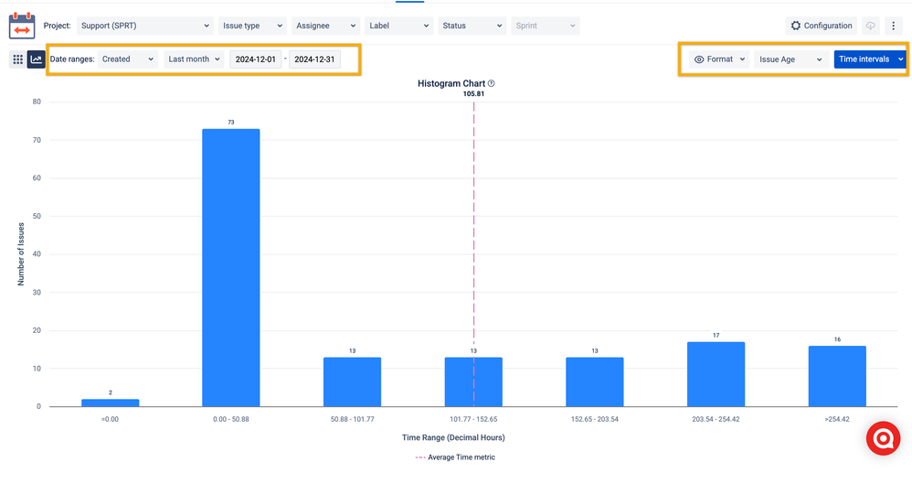
Task: Select the bar with 17 issues
Action: pos(716,374)
